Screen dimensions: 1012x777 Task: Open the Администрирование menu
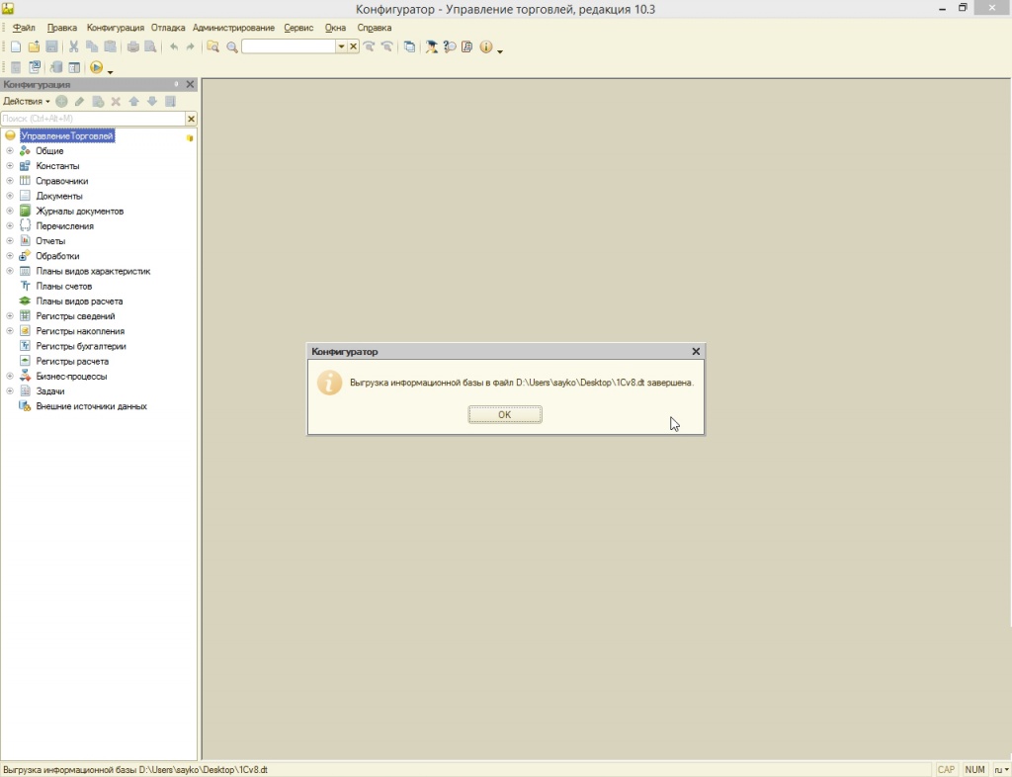pos(233,28)
